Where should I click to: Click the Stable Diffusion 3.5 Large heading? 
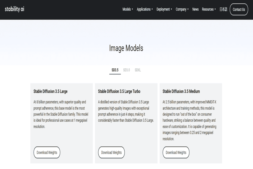tap(51, 91)
